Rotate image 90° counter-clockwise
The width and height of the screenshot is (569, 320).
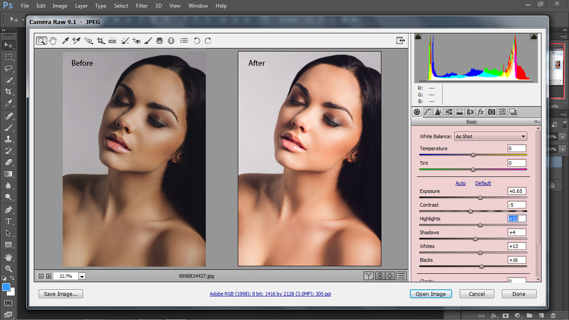tap(197, 41)
